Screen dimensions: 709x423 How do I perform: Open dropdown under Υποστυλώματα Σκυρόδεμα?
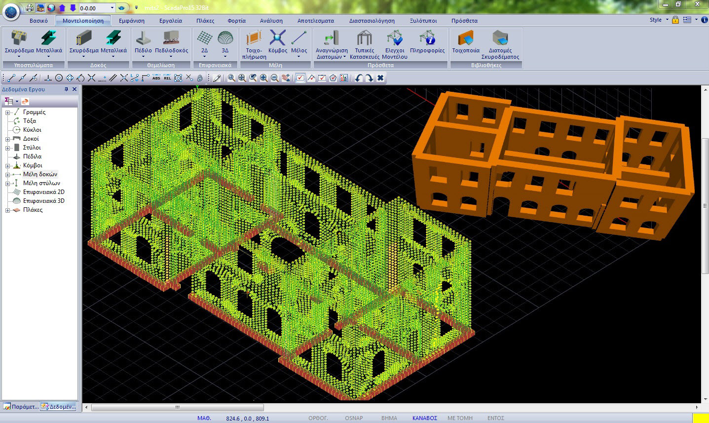click(19, 57)
